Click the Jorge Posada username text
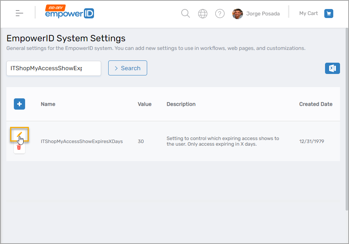The image size is (349, 244). [x=262, y=14]
